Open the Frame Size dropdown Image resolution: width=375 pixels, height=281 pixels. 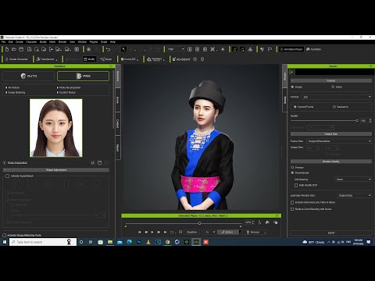tap(339, 141)
